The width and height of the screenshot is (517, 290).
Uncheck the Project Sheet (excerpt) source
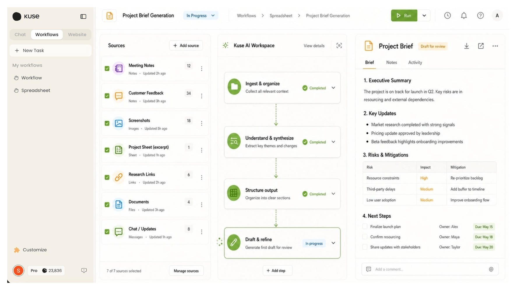(107, 150)
